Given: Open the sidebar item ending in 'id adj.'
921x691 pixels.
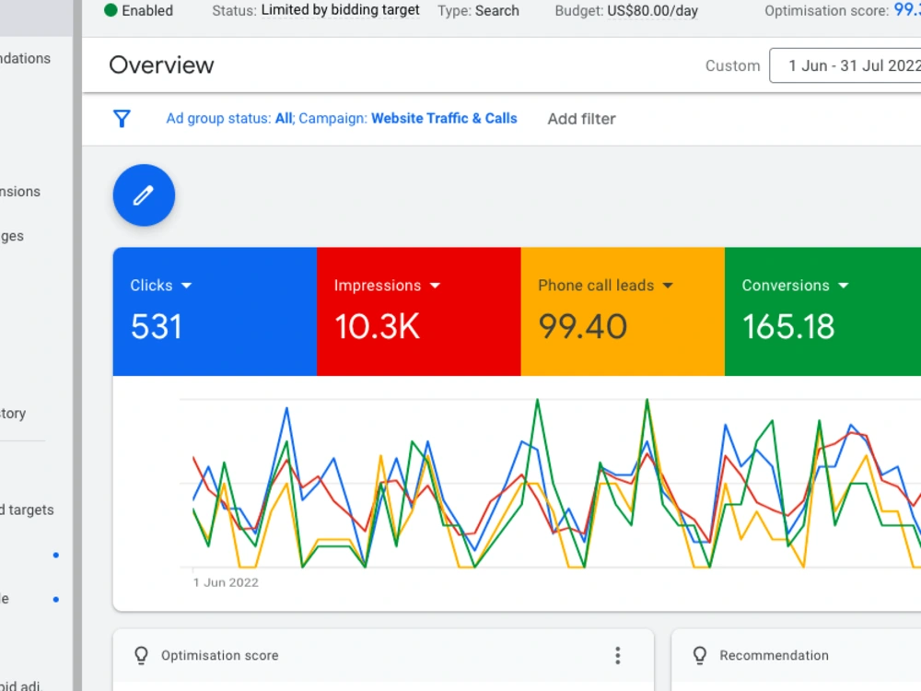Looking at the screenshot, I should tap(20, 685).
